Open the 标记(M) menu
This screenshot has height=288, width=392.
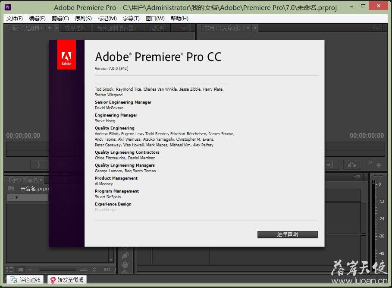(x=107, y=18)
